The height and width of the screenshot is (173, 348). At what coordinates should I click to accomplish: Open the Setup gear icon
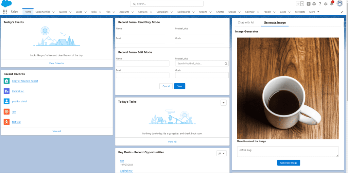tap(326, 4)
